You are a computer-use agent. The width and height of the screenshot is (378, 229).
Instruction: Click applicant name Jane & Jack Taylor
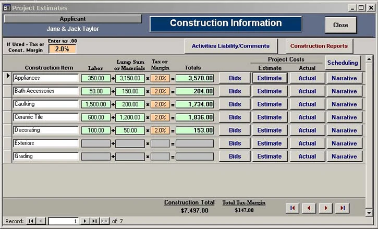tap(73, 29)
